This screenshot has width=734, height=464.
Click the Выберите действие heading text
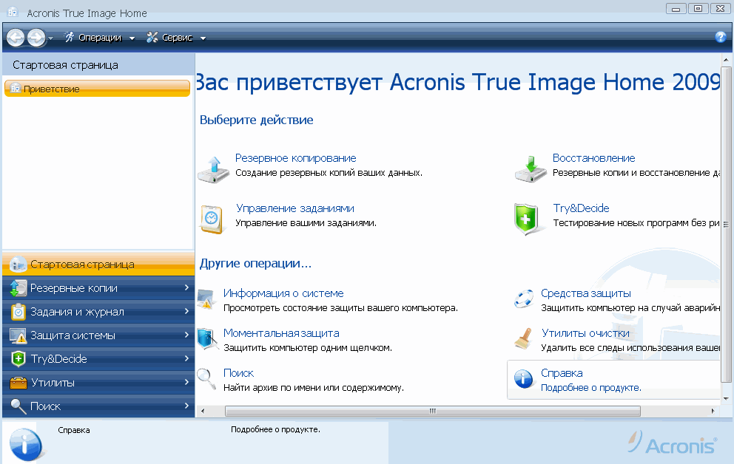256,120
